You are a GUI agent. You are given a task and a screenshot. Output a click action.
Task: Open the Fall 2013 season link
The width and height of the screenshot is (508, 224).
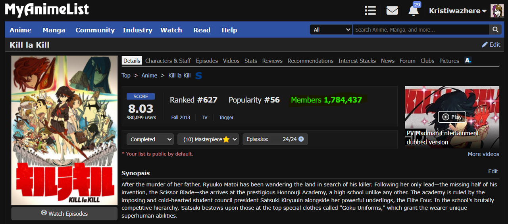(x=181, y=118)
